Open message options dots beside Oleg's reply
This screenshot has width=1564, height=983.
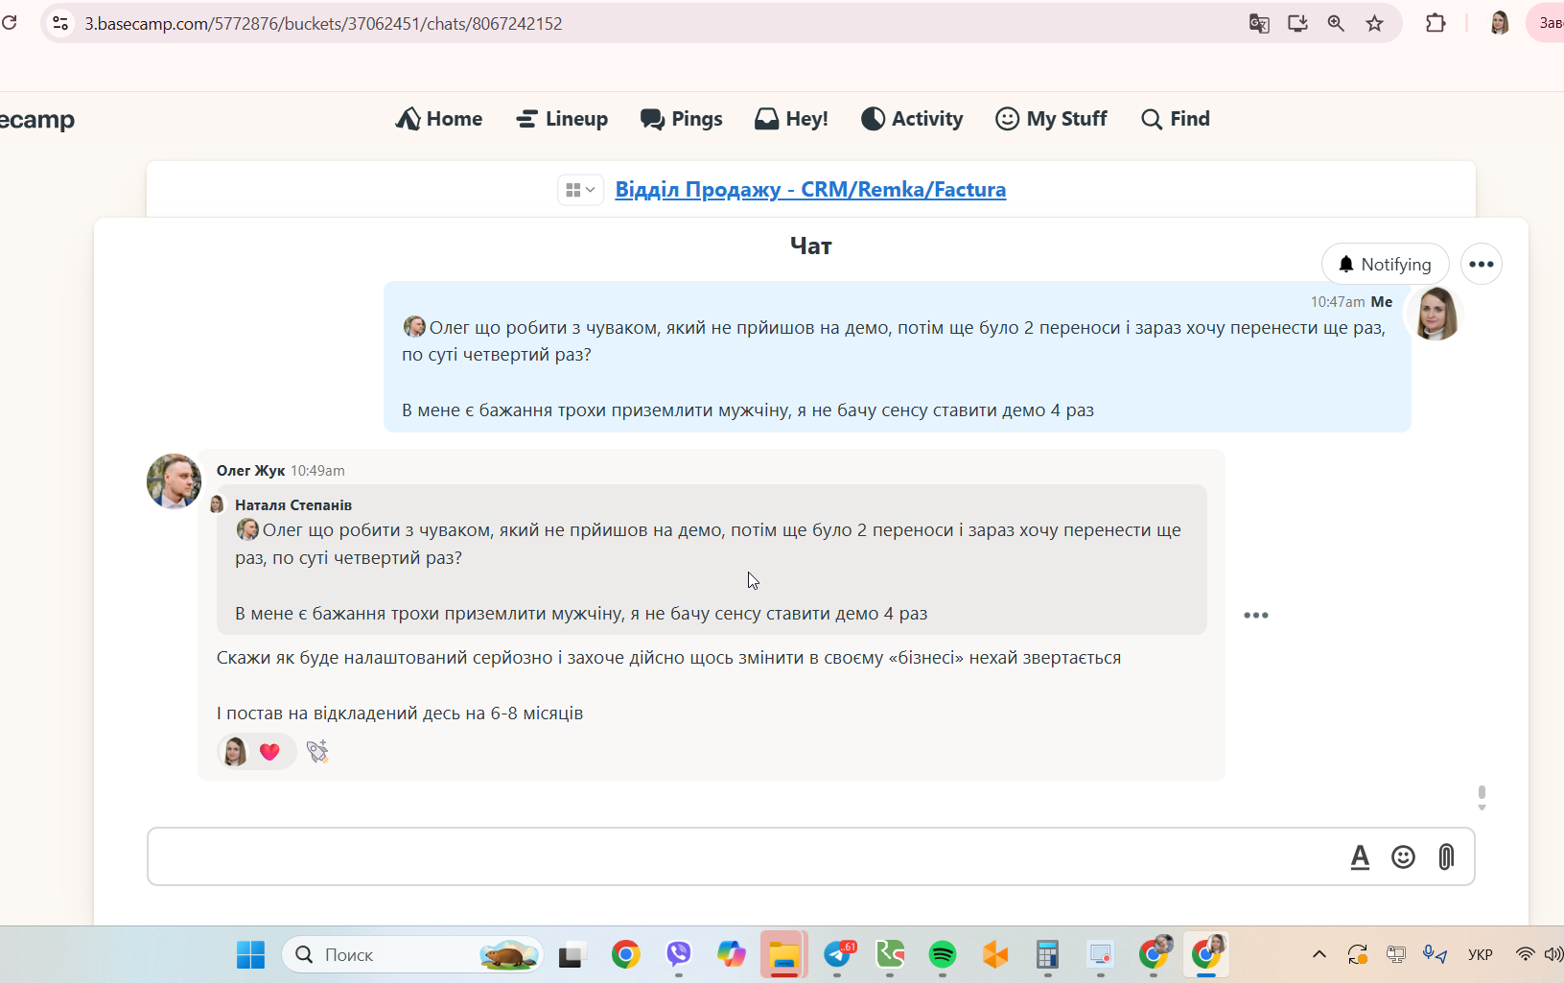[1256, 615]
